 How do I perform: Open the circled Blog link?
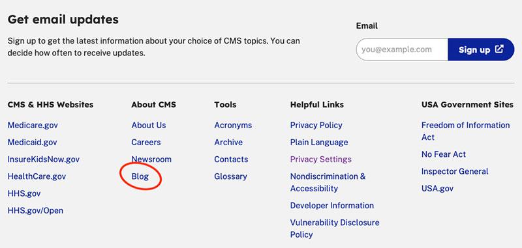[x=140, y=176]
